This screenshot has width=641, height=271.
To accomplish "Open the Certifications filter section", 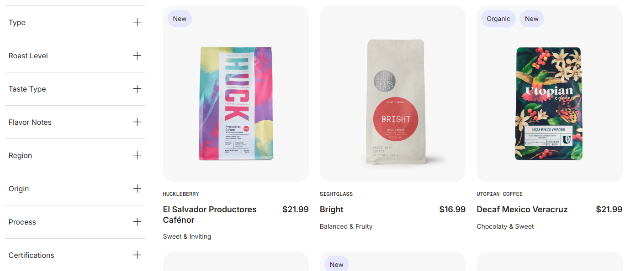I will 32,256.
